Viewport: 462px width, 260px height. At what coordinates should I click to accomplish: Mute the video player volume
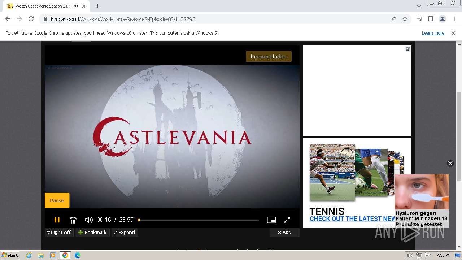88,220
